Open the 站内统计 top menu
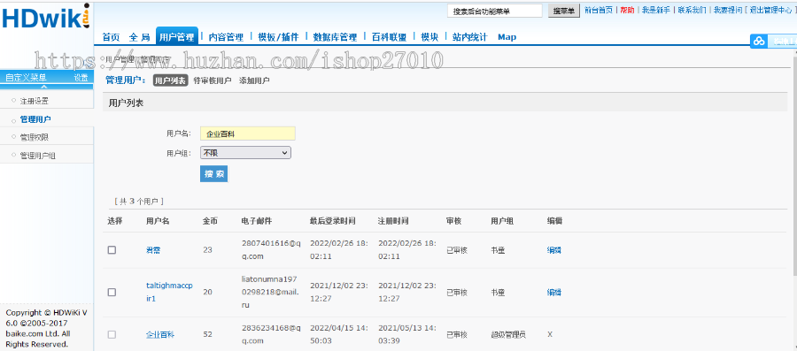 pos(469,37)
